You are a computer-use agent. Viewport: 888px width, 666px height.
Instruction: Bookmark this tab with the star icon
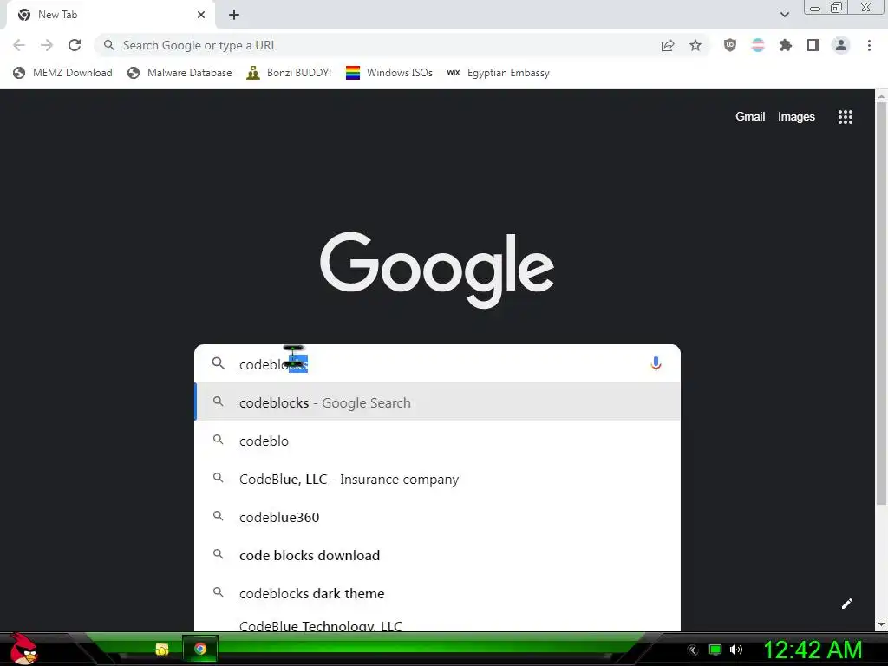[x=695, y=45]
